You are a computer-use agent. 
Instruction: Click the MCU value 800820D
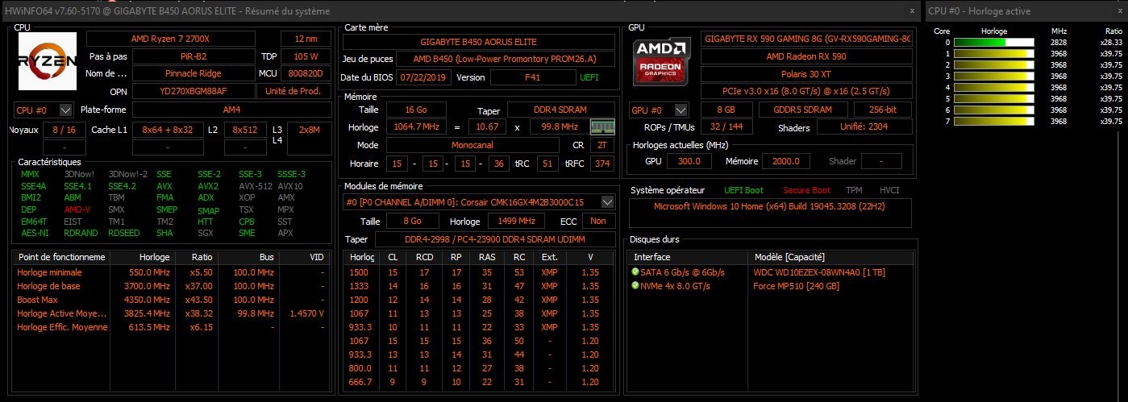pos(306,73)
